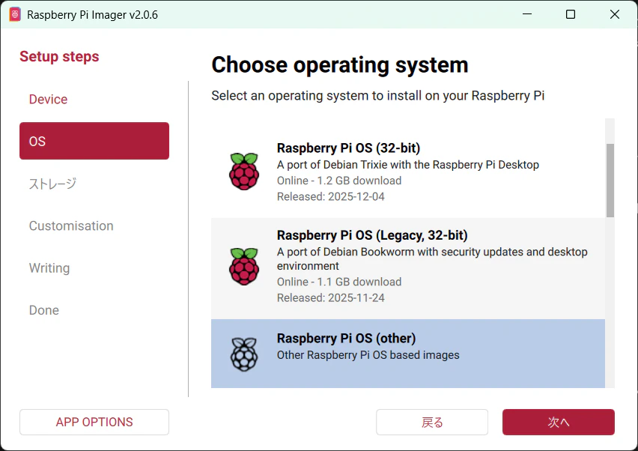Click the 'Setup steps' heading
The height and width of the screenshot is (451, 638).
coord(59,56)
